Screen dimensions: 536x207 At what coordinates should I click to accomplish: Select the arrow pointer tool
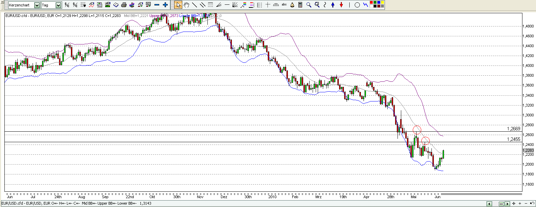(178, 5)
